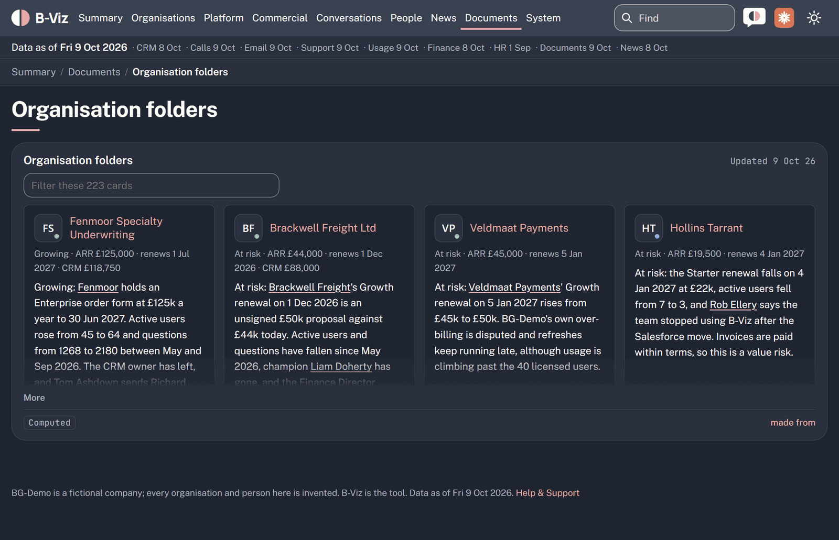This screenshot has width=839, height=540.
Task: Open the Summary menu item
Action: (101, 18)
